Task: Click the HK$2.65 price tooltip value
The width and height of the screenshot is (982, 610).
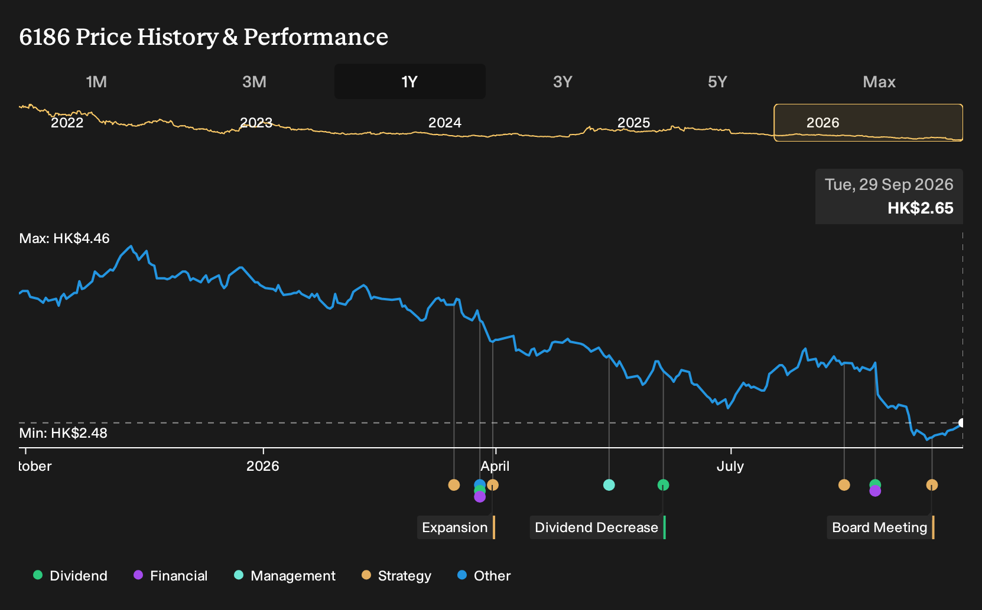Action: coord(921,208)
